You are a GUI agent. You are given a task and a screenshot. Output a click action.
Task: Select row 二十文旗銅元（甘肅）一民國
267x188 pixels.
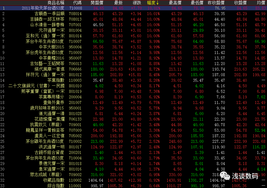134,86
